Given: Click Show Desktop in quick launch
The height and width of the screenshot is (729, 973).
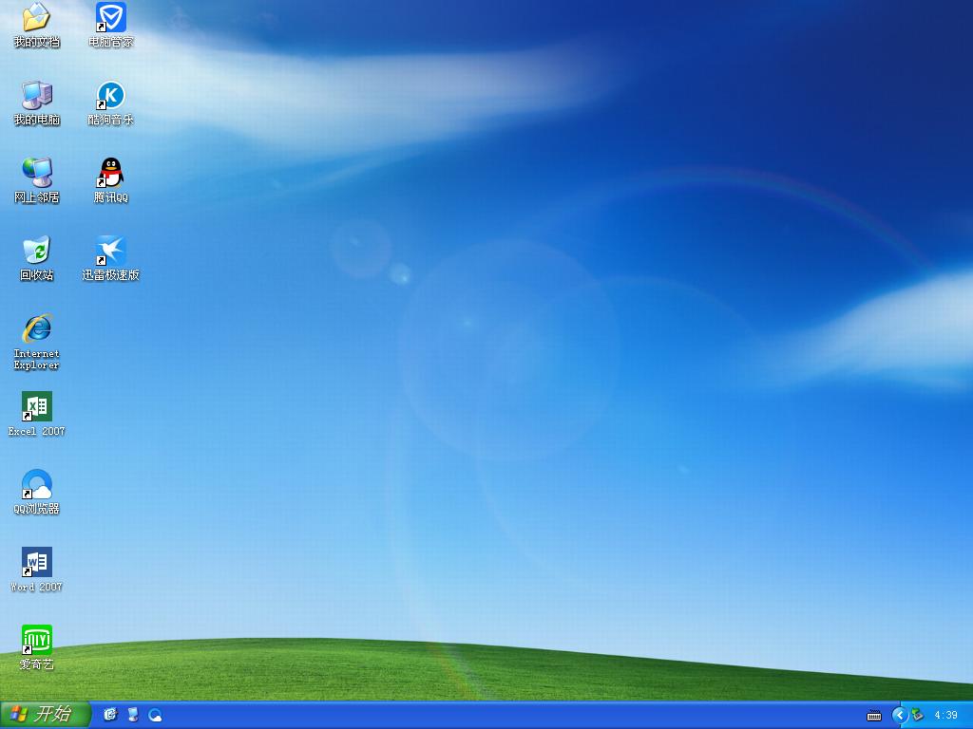Looking at the screenshot, I should click(x=130, y=716).
